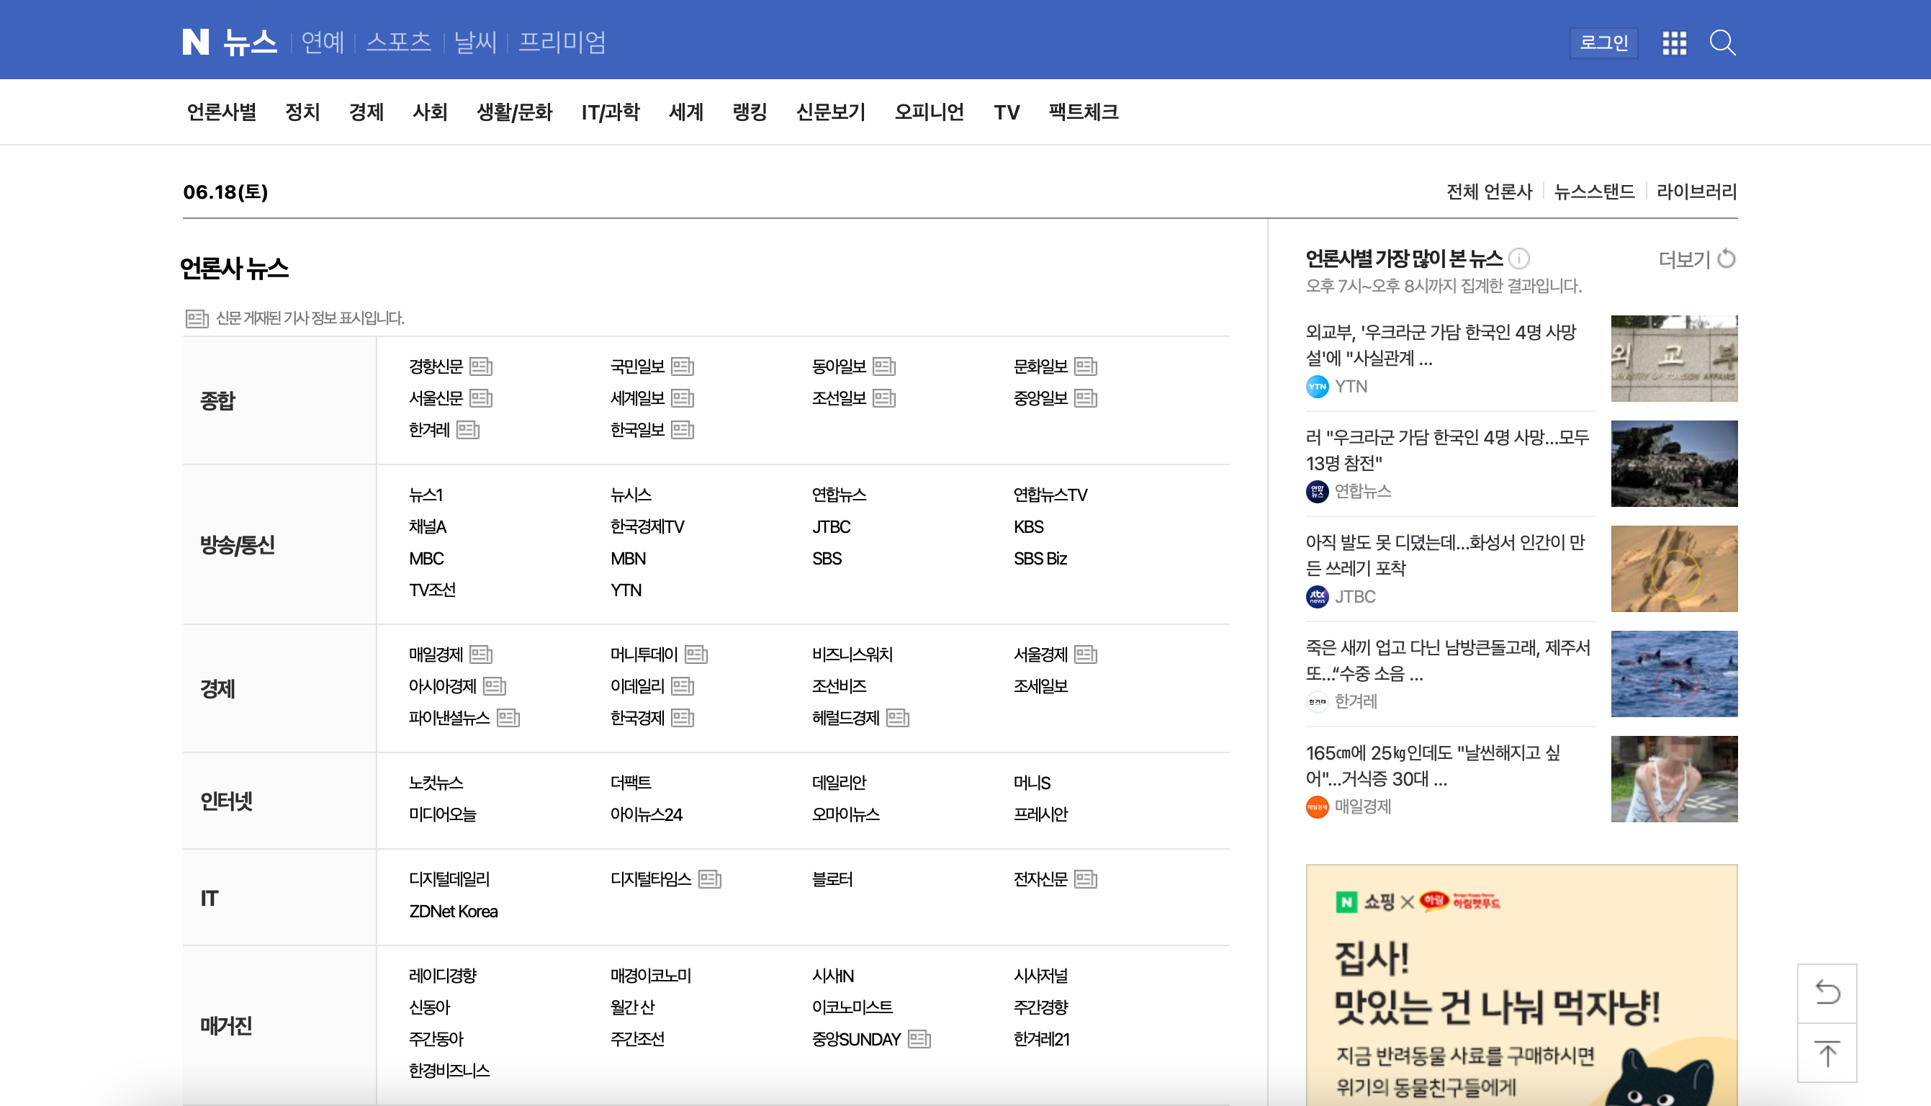Open the 정치 navigation tab
This screenshot has height=1106, width=1931.
tap(302, 112)
